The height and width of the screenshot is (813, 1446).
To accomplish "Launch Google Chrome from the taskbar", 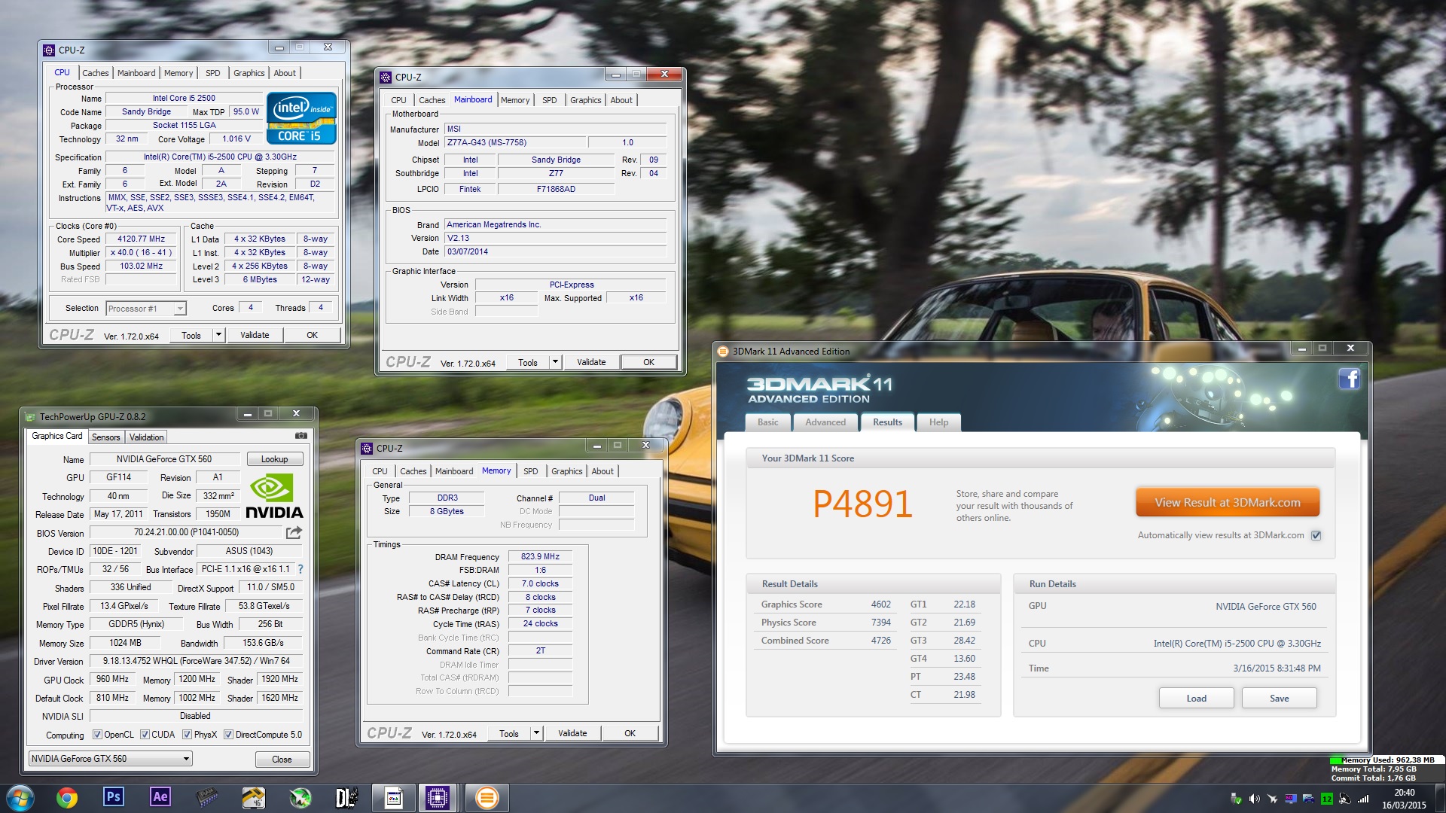I will pos(67,797).
